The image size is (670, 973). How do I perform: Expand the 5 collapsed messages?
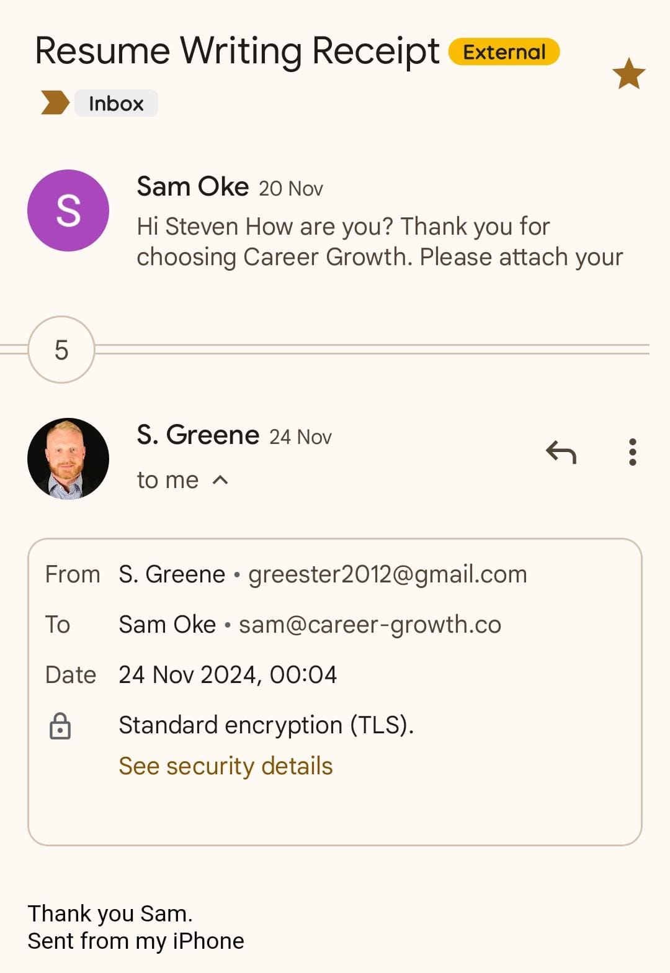tap(61, 350)
